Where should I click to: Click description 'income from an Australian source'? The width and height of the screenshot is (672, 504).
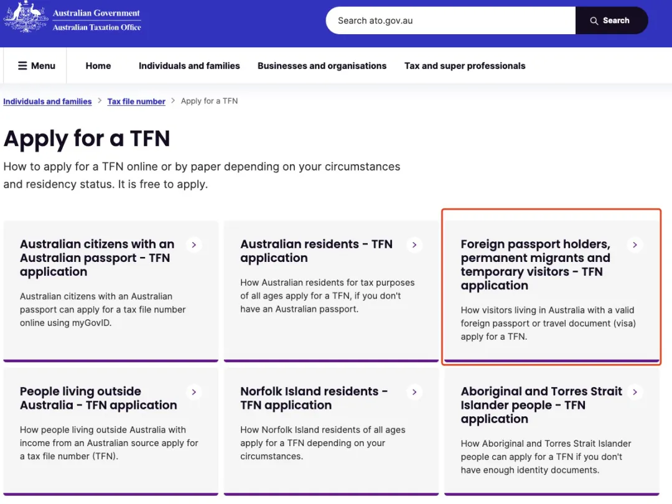coord(109,443)
